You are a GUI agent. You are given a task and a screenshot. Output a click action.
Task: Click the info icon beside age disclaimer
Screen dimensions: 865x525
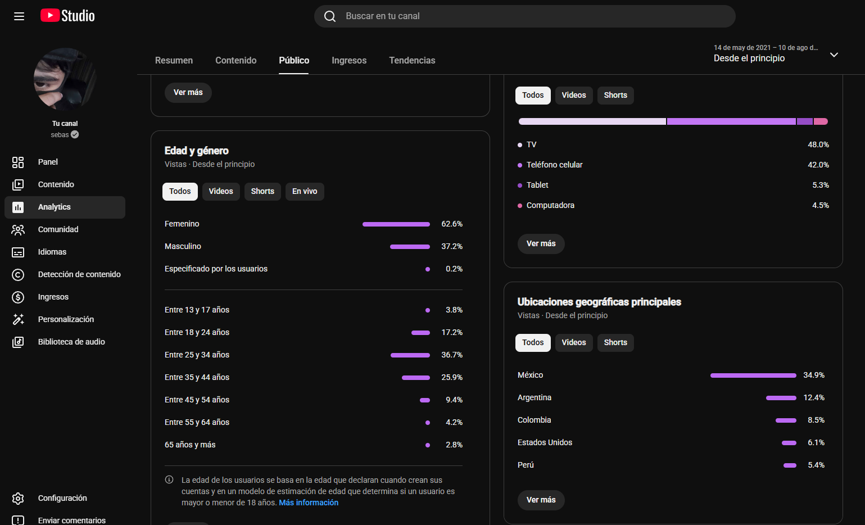tap(169, 480)
